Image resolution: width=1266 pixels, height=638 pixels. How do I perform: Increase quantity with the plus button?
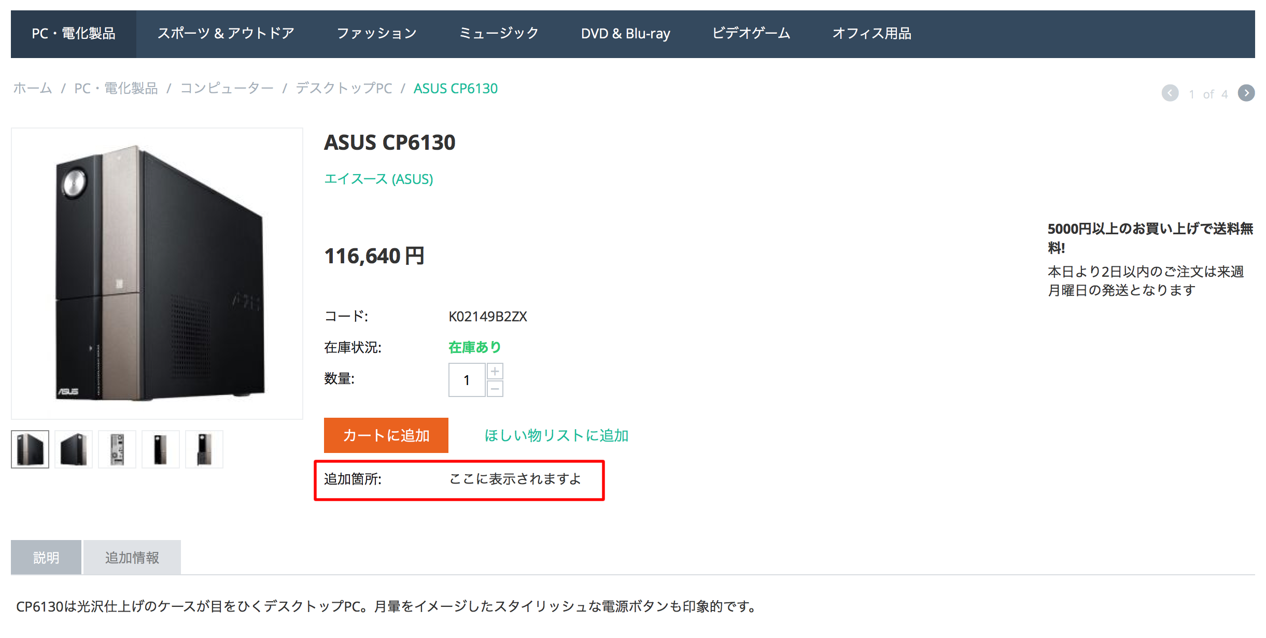(495, 371)
